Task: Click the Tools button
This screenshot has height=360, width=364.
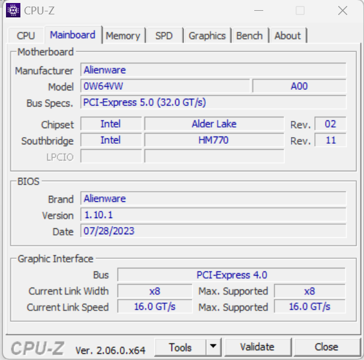Action: pyautogui.click(x=180, y=347)
